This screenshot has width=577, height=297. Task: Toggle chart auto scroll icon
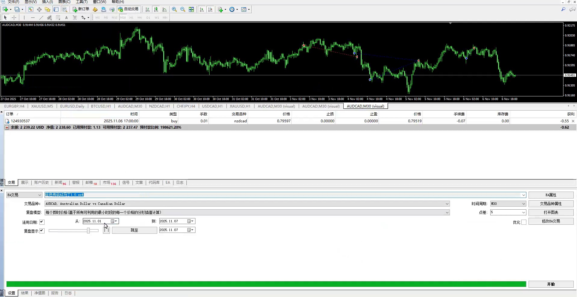[x=202, y=9]
